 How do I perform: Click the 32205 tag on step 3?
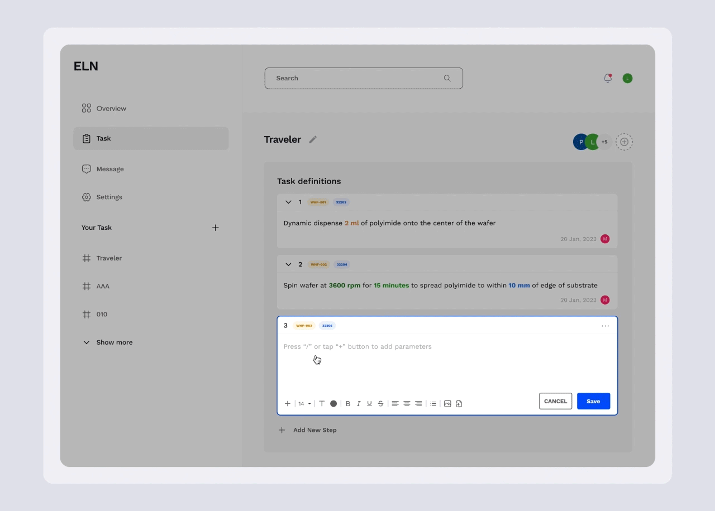point(327,326)
